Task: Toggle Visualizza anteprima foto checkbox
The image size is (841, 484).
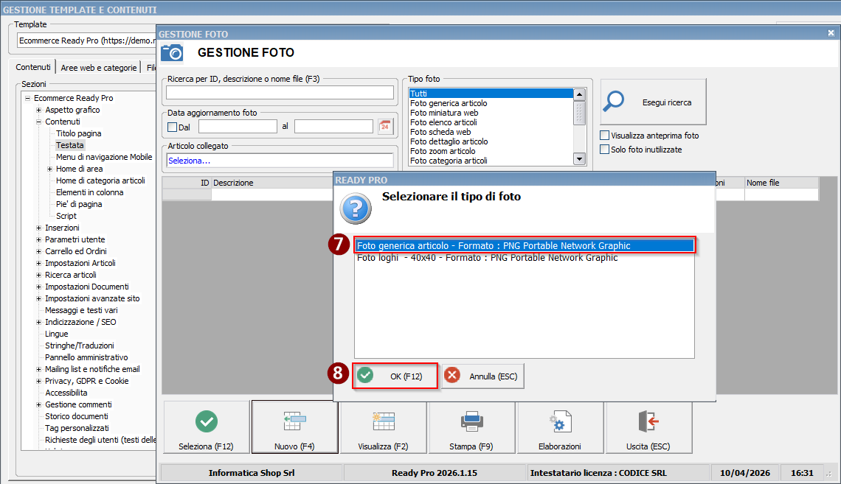Action: click(x=605, y=136)
